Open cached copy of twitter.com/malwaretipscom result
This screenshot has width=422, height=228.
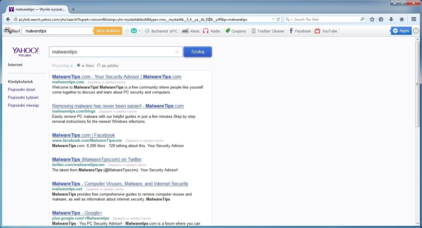127,165
